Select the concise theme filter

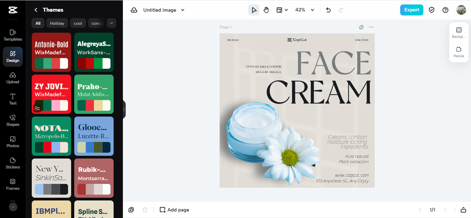point(97,23)
